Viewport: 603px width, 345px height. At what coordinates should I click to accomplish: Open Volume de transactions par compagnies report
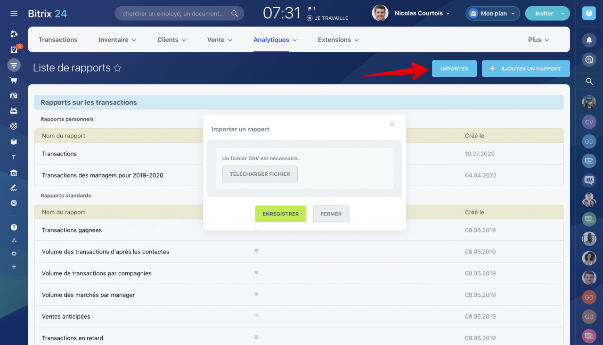pyautogui.click(x=97, y=273)
